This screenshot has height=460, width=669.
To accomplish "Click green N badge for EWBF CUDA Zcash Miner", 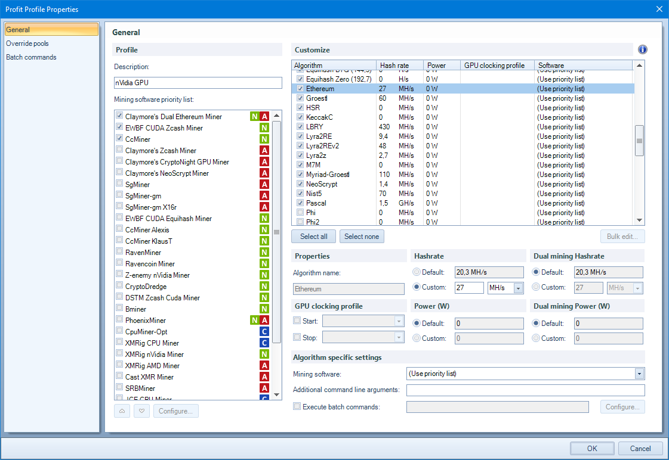I will [264, 128].
